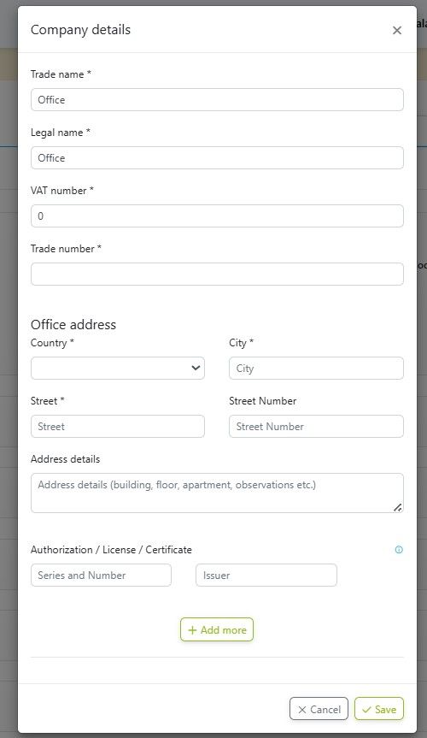
Task: Click the Address details resize handle
Action: (398, 507)
